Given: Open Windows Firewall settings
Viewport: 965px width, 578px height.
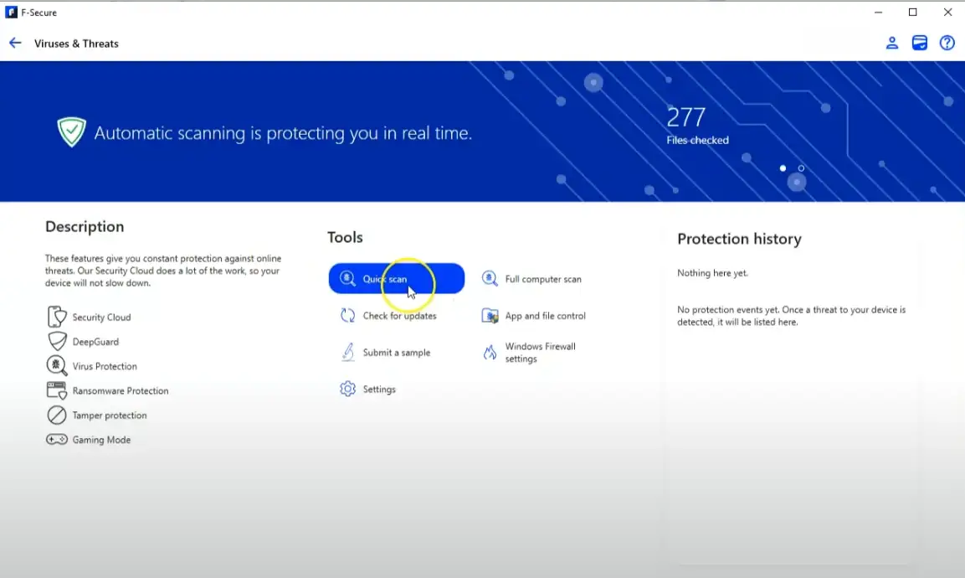Looking at the screenshot, I should tap(539, 353).
